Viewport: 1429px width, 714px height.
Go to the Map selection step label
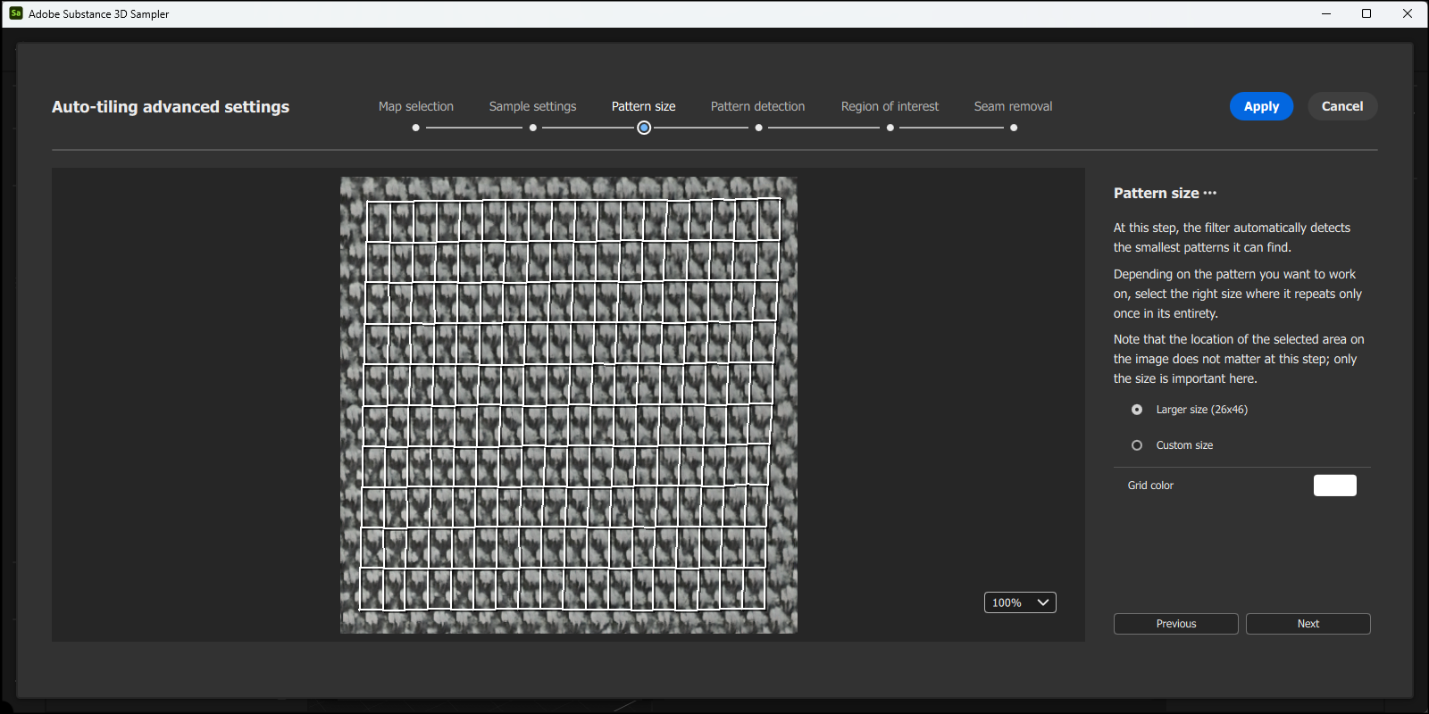pos(416,106)
